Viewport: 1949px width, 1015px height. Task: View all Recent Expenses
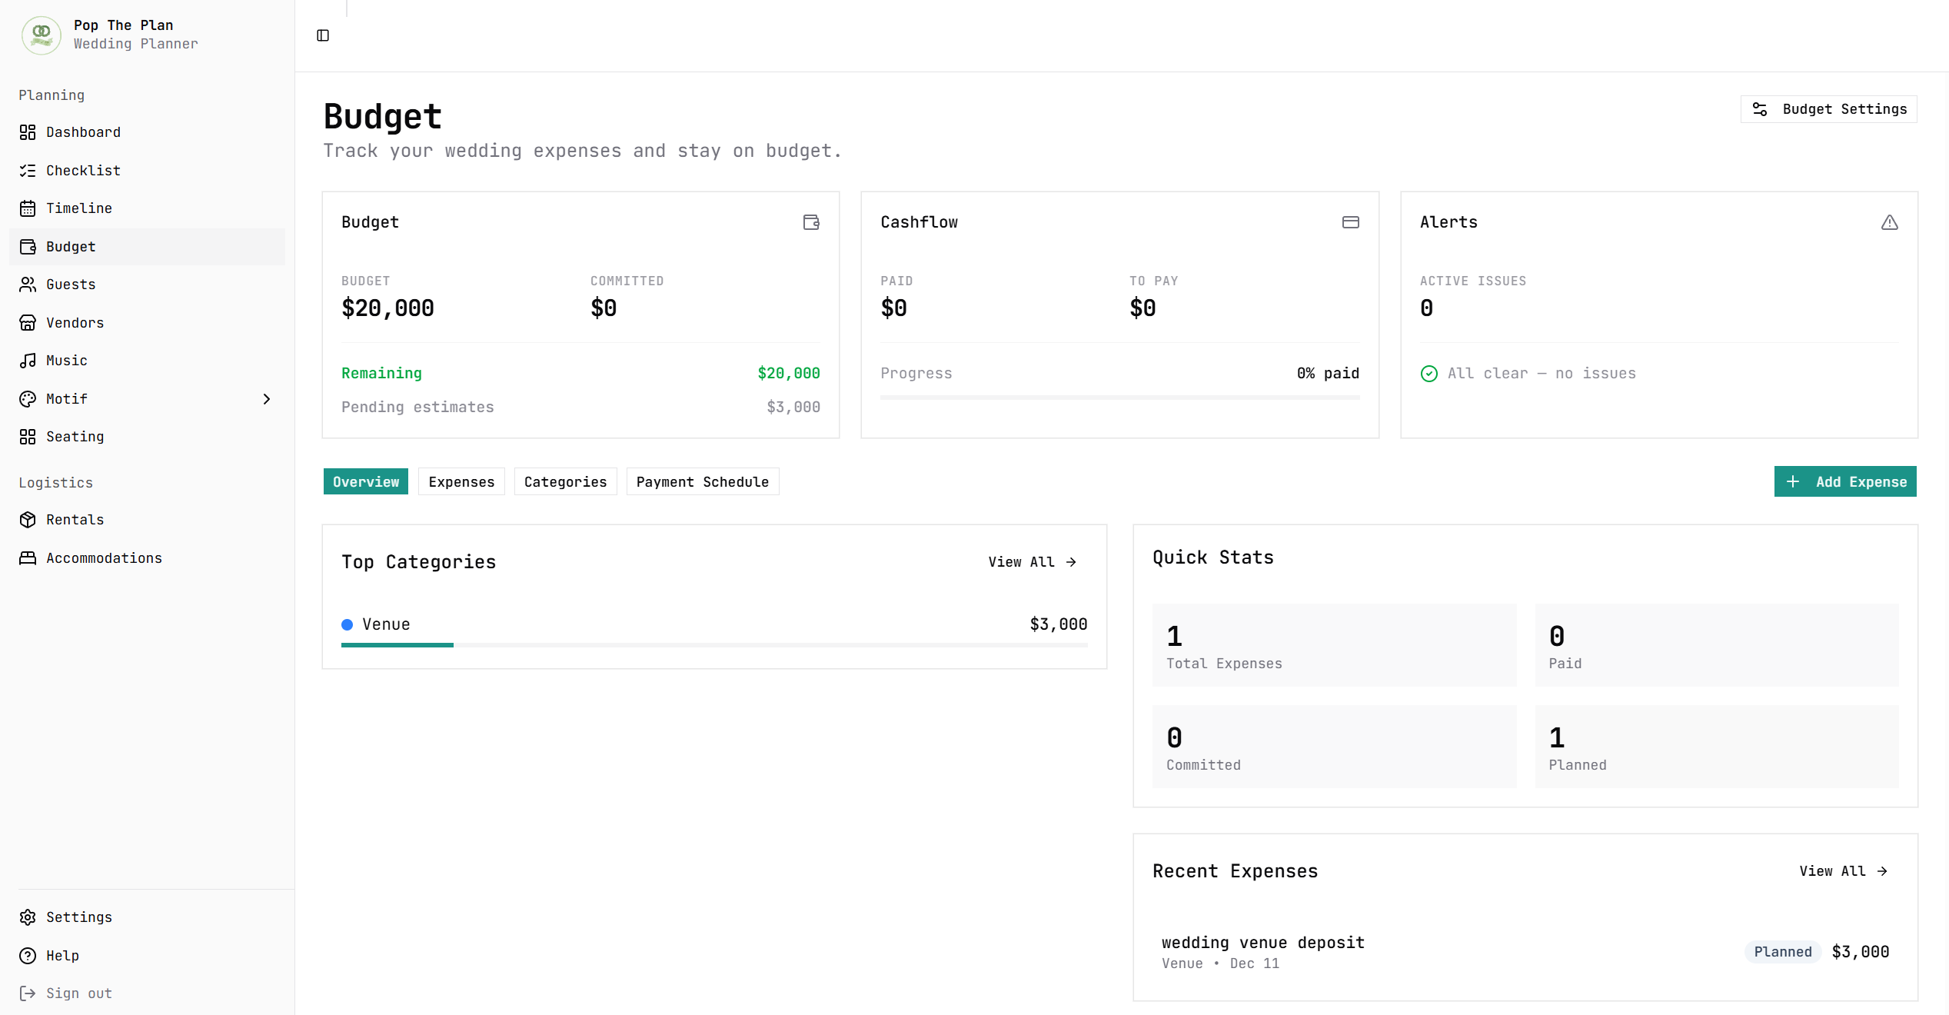click(x=1842, y=871)
